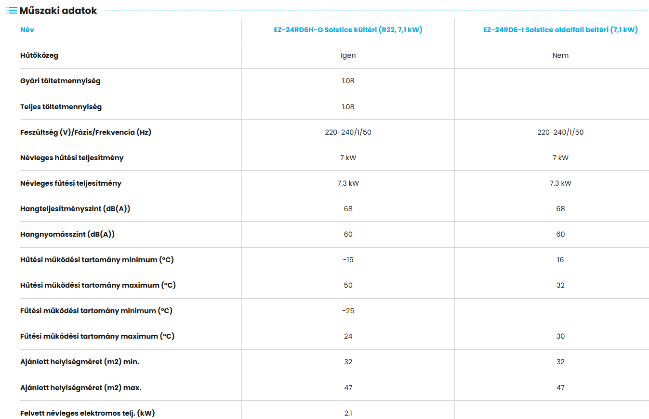Select Fűtési működési tartomány minimum label

(96, 311)
